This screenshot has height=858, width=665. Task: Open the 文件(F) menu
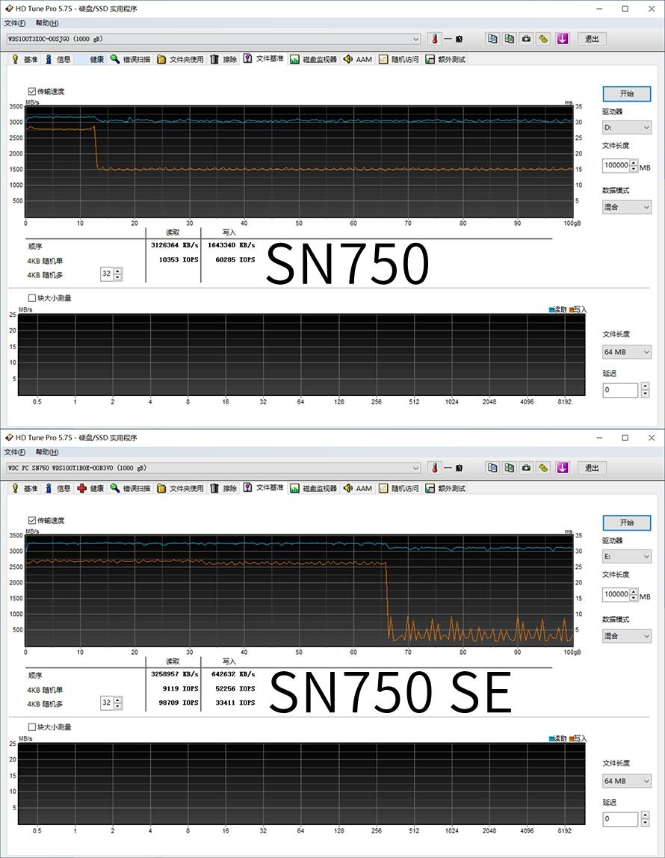16,23
